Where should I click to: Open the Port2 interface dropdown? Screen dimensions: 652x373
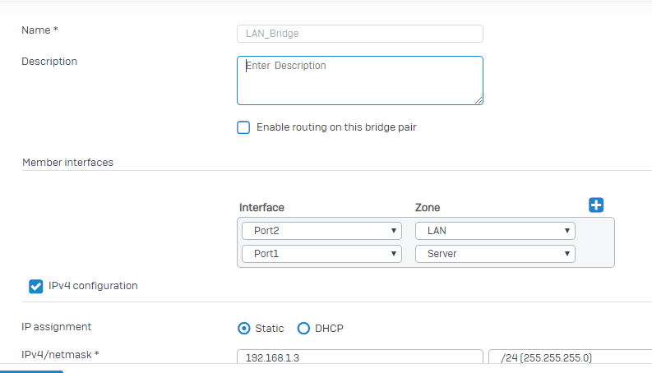click(x=321, y=231)
